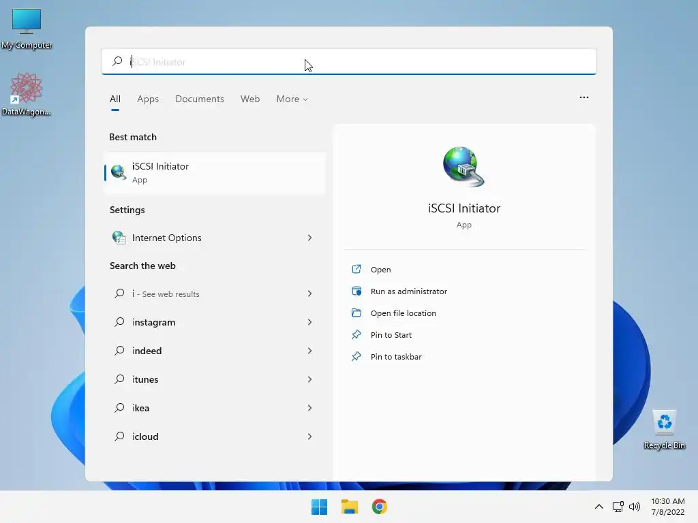Click the Run as administrator shield icon
698x523 pixels.
(356, 291)
